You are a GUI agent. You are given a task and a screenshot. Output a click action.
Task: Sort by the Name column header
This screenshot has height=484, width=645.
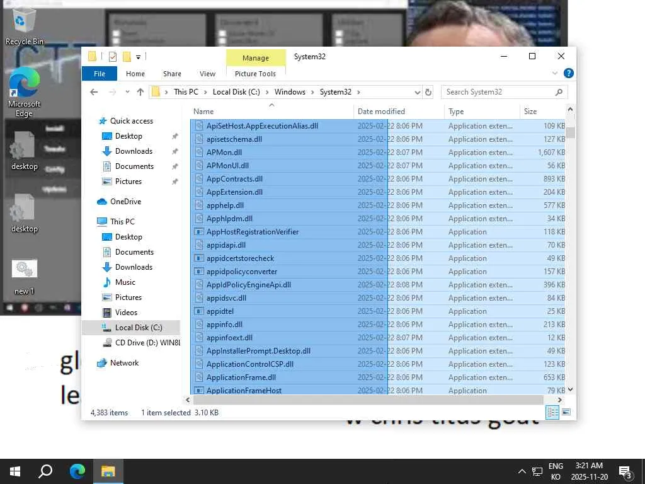tap(271, 112)
